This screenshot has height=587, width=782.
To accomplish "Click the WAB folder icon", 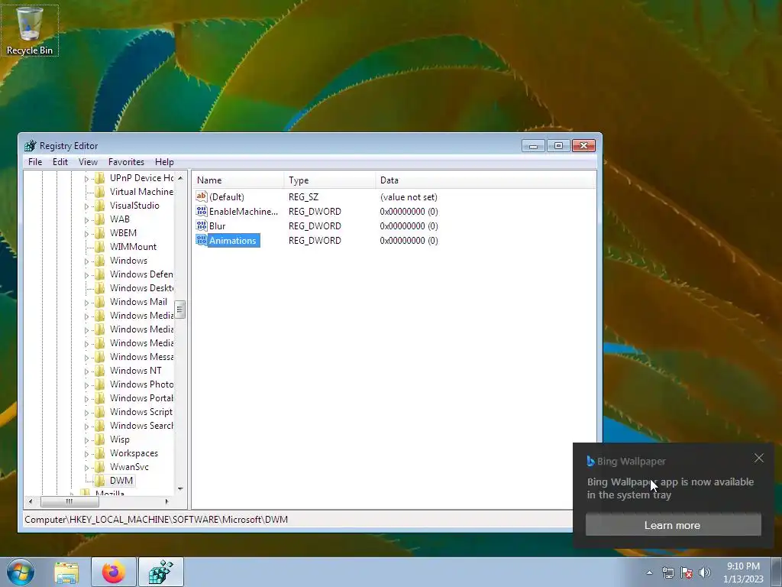I will (100, 219).
